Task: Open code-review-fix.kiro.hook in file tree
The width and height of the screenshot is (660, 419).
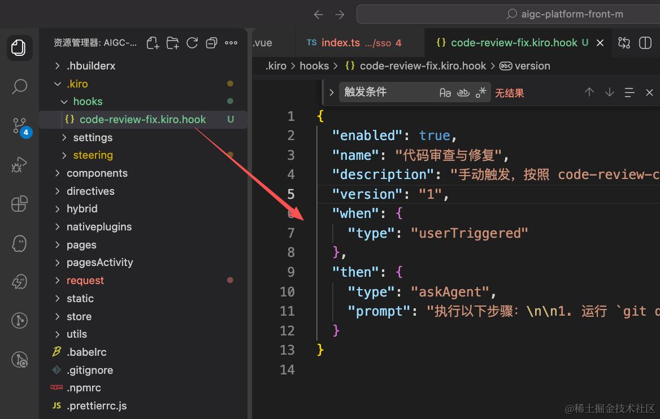Action: (x=143, y=120)
